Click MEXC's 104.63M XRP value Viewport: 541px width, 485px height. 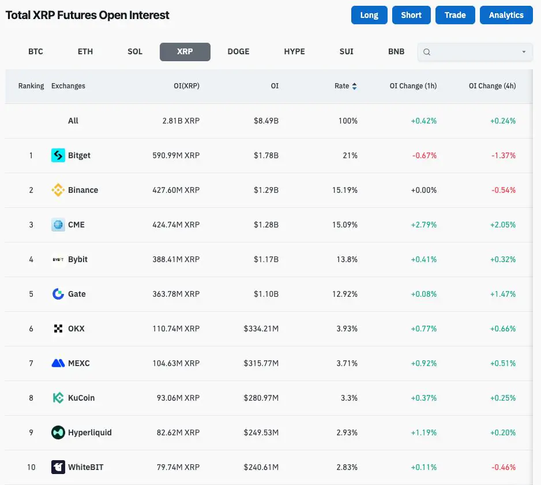176,363
